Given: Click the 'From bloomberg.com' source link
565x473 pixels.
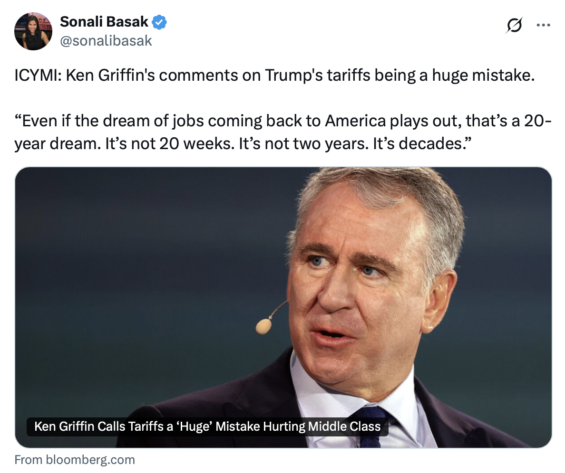Looking at the screenshot, I should [75, 460].
